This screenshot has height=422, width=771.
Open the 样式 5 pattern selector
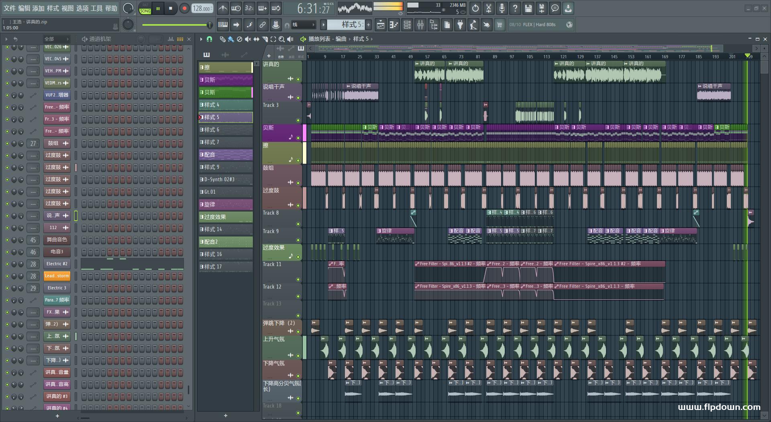point(346,25)
